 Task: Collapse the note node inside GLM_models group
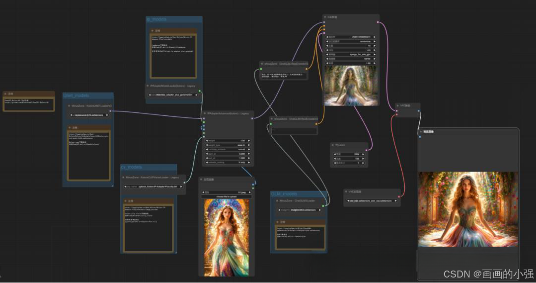(278, 222)
